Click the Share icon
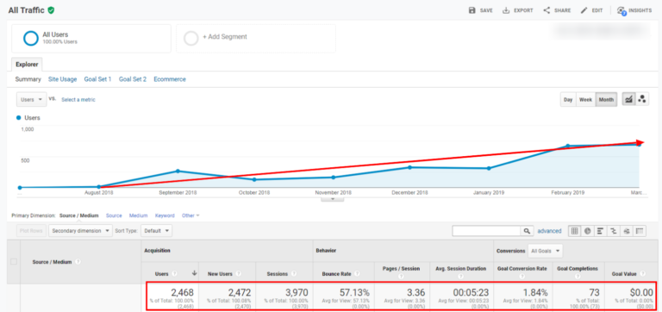 click(x=546, y=10)
